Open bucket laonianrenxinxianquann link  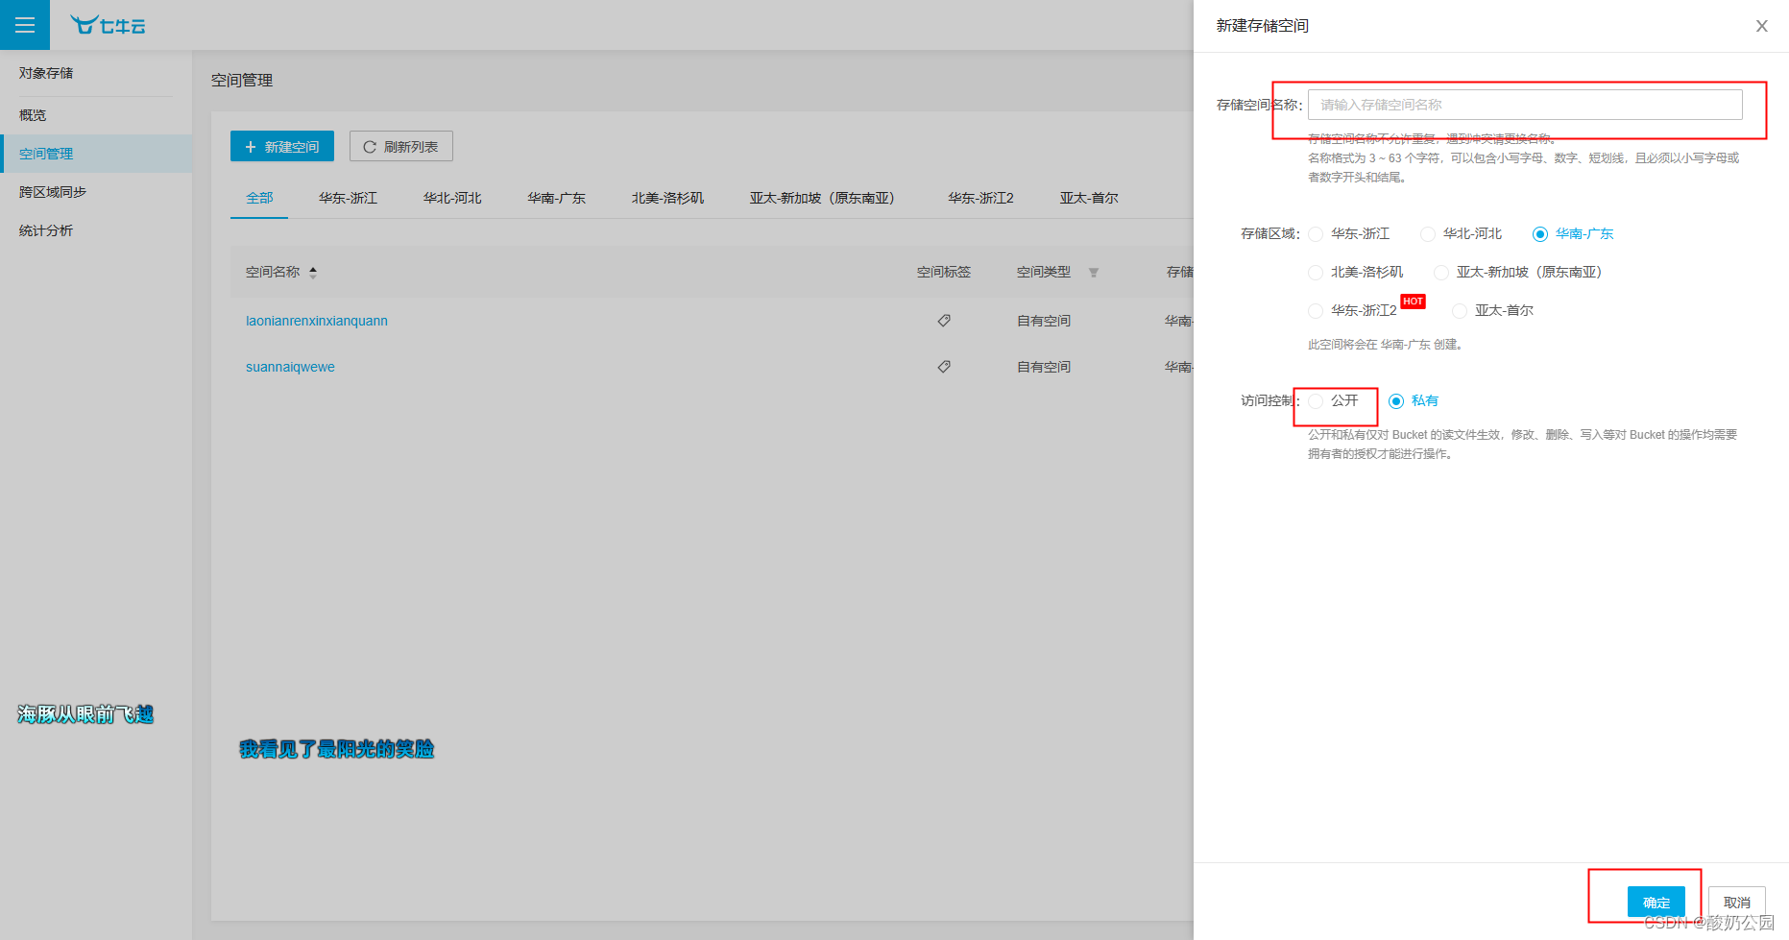point(317,321)
